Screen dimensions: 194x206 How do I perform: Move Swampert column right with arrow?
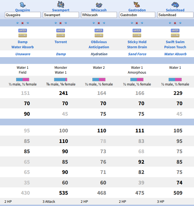tap(66, 23)
